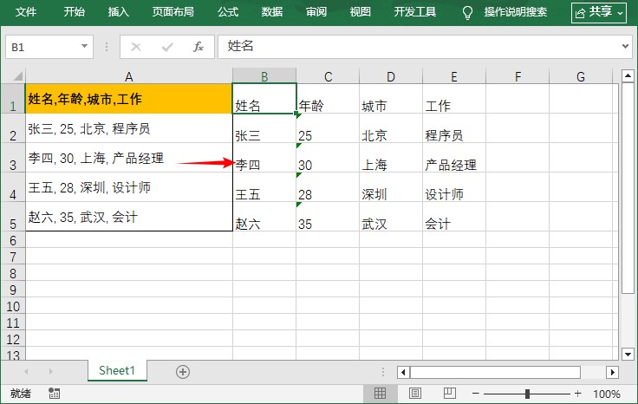Click the cancel X icon in formula bar
Viewport: 638px width, 404px height.
pos(136,47)
